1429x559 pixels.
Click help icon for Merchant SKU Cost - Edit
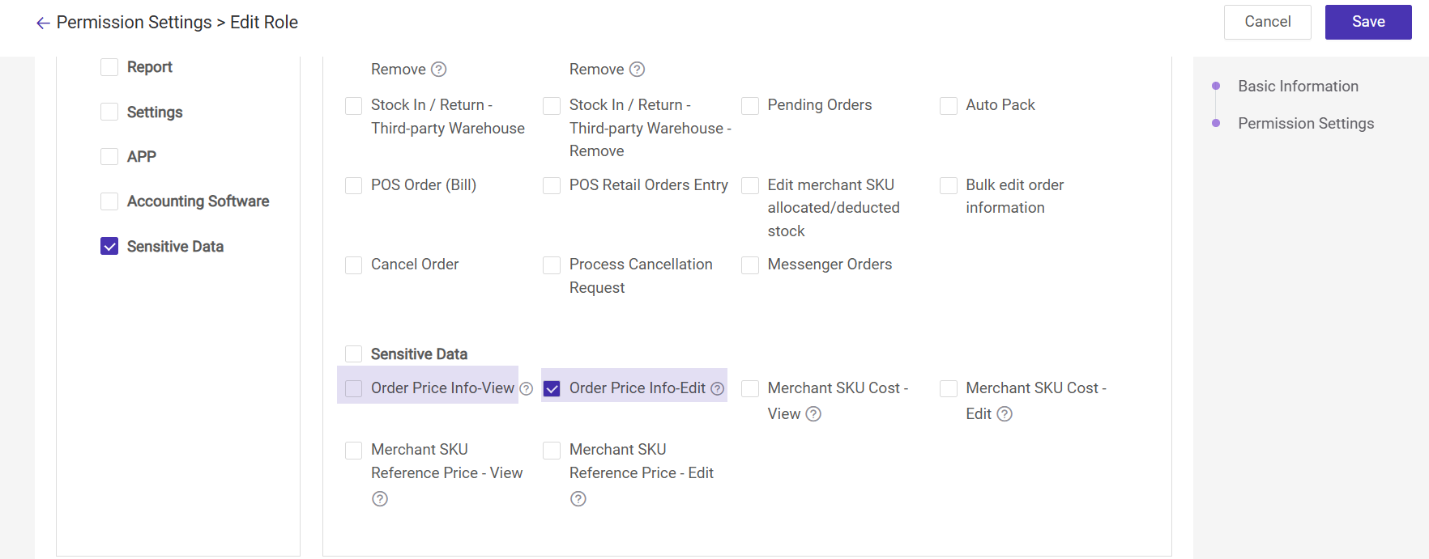(1005, 414)
